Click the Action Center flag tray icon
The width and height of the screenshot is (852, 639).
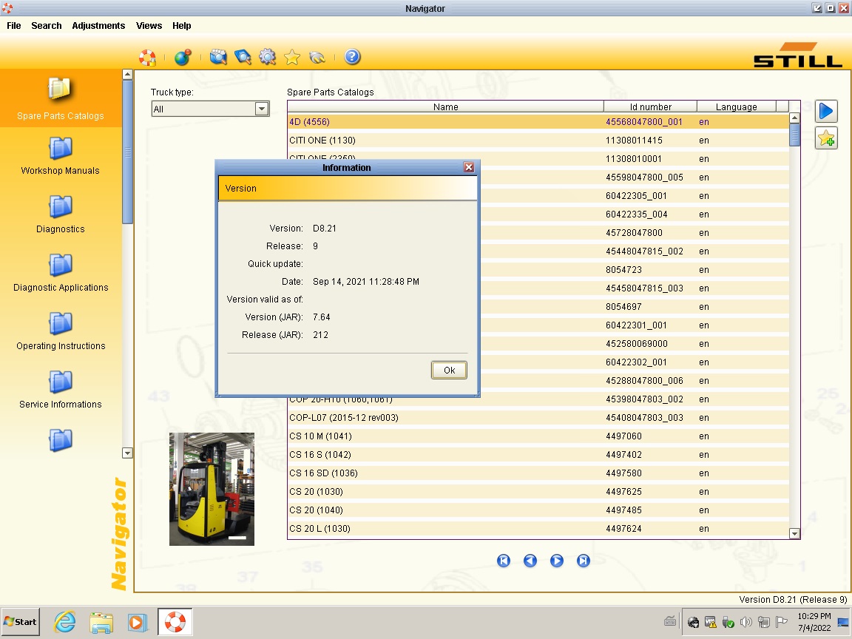[781, 621]
